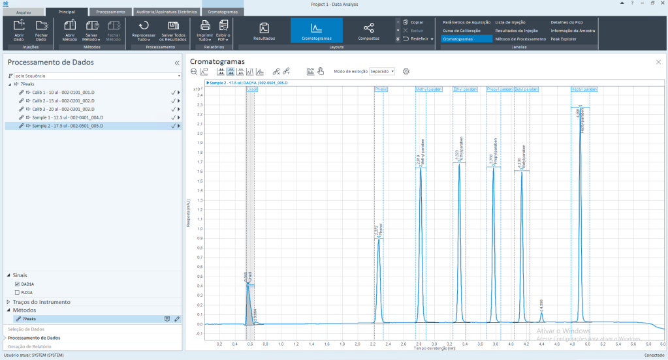Switch to the Compostos layout
Viewport: 668px width, 360px height.
pyautogui.click(x=368, y=30)
